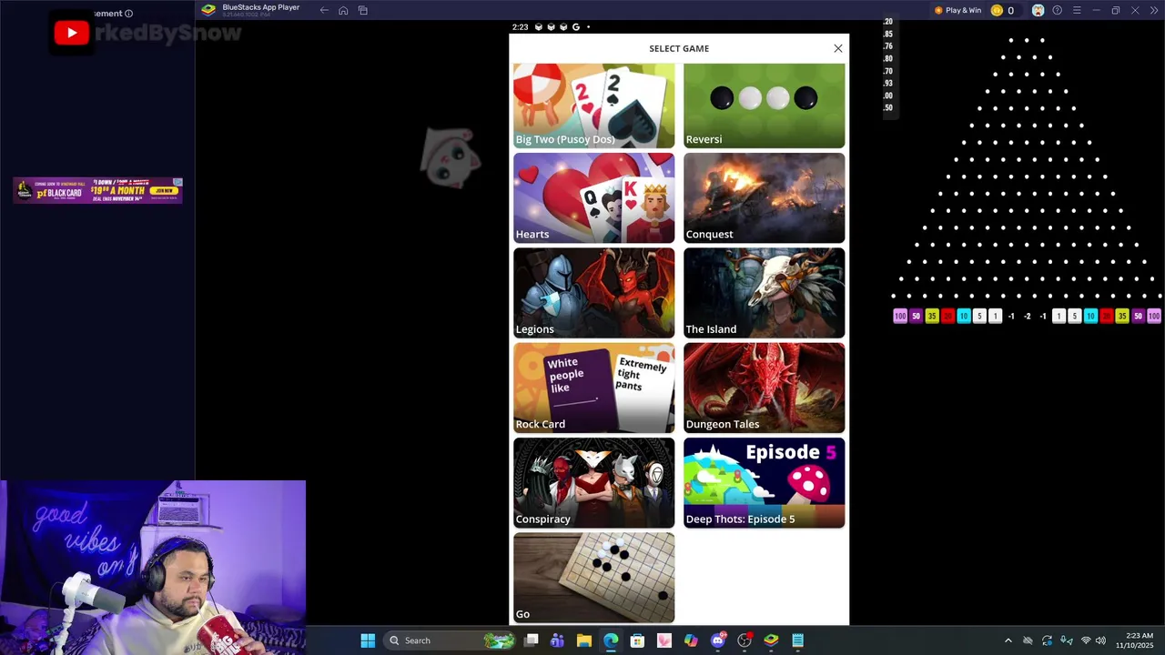Select the Conspiracy game card
1165x655 pixels.
pyautogui.click(x=593, y=483)
